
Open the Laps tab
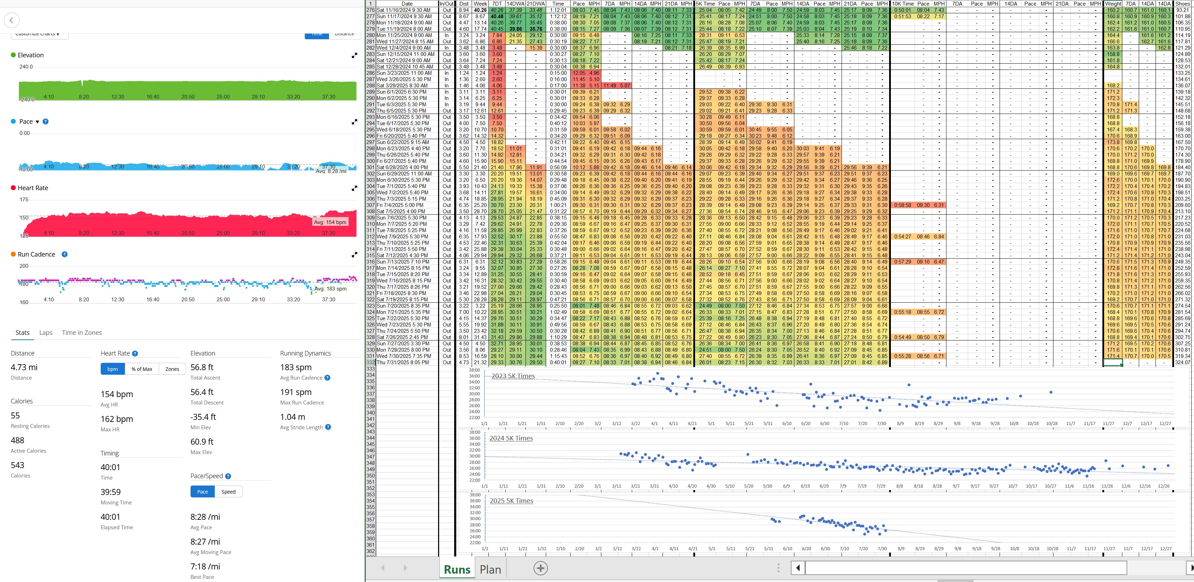(x=46, y=333)
